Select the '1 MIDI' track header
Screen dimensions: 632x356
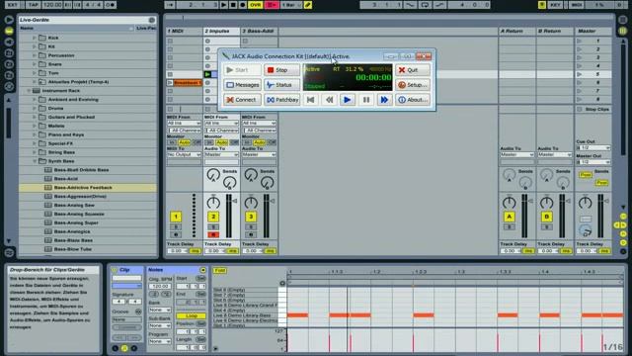[x=184, y=31]
